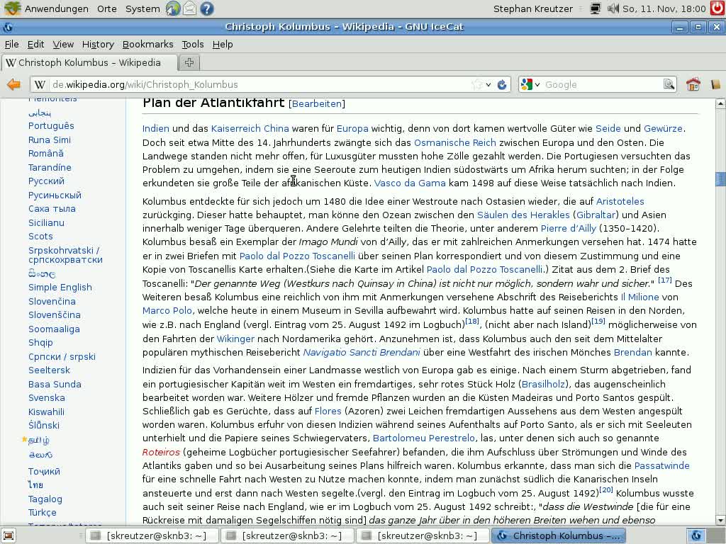726x544 pixels.
Task: Open the View menu
Action: (63, 45)
